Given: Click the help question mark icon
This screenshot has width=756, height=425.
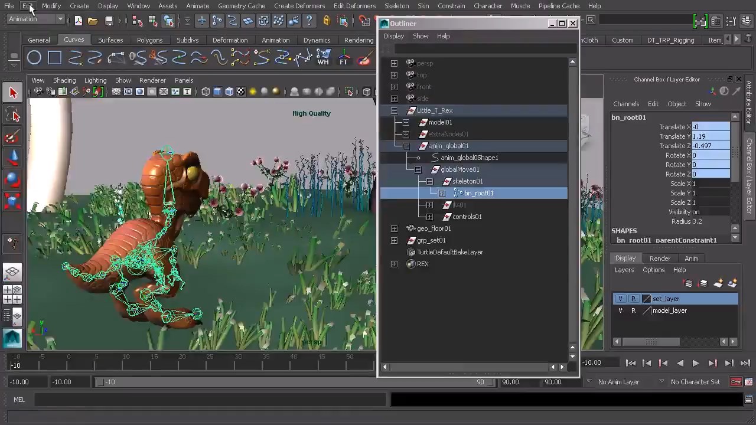Looking at the screenshot, I should click(x=309, y=21).
